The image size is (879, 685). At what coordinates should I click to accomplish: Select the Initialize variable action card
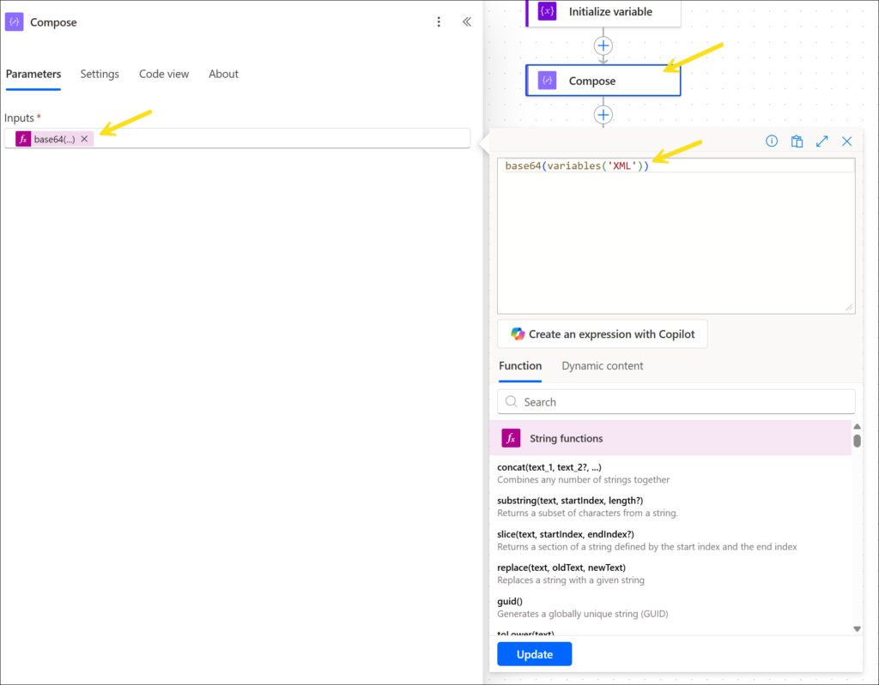(603, 12)
